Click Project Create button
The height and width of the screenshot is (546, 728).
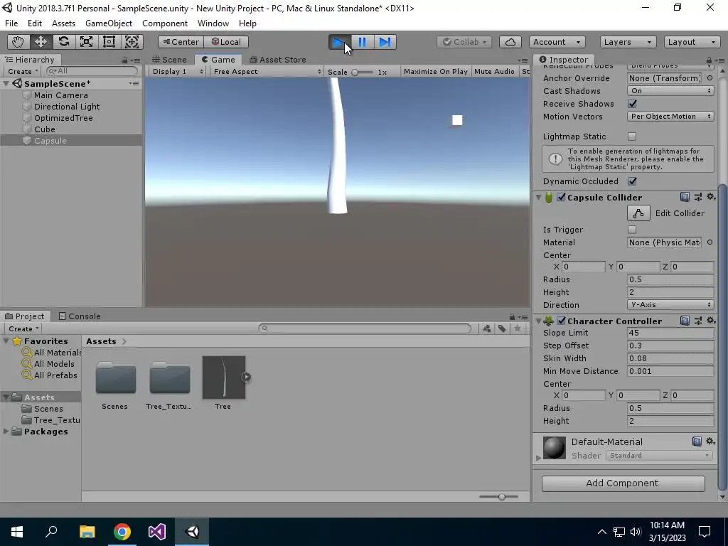23,328
